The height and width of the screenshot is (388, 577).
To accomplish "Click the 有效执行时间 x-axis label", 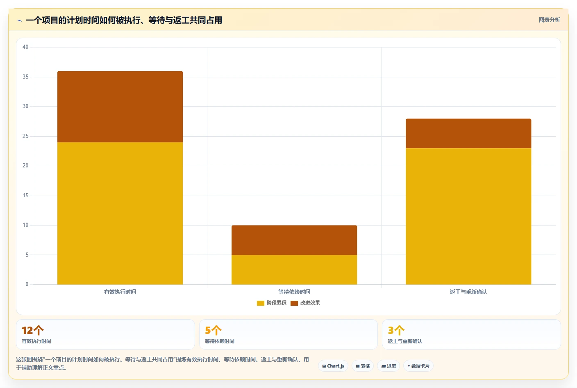I will (x=120, y=292).
